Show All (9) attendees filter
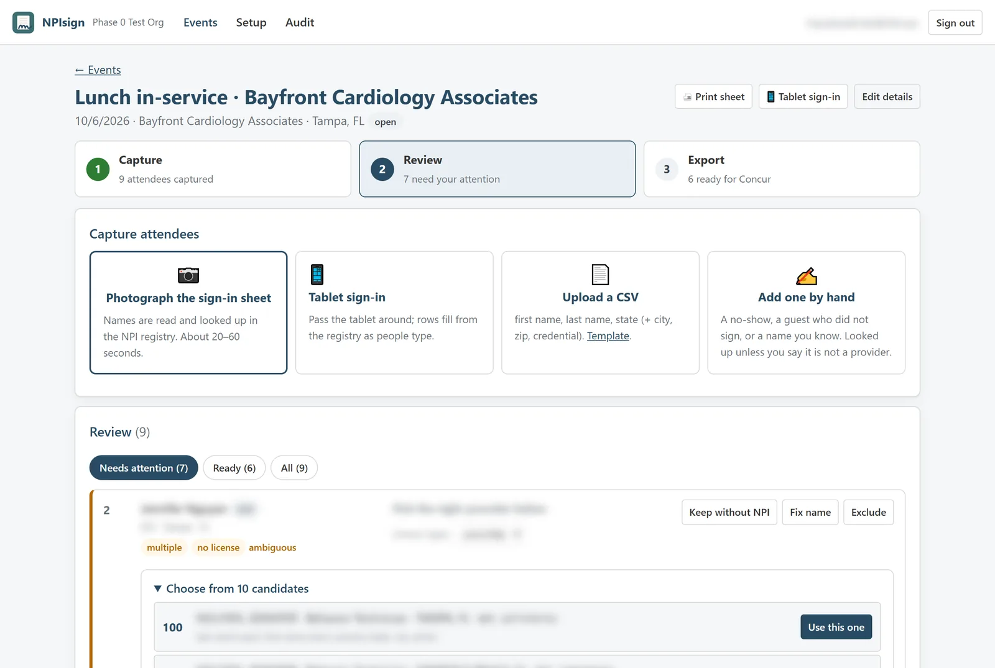 [294, 468]
